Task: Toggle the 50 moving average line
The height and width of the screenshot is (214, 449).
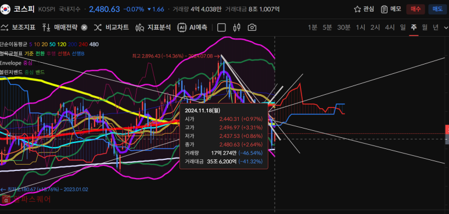Action: [52, 44]
